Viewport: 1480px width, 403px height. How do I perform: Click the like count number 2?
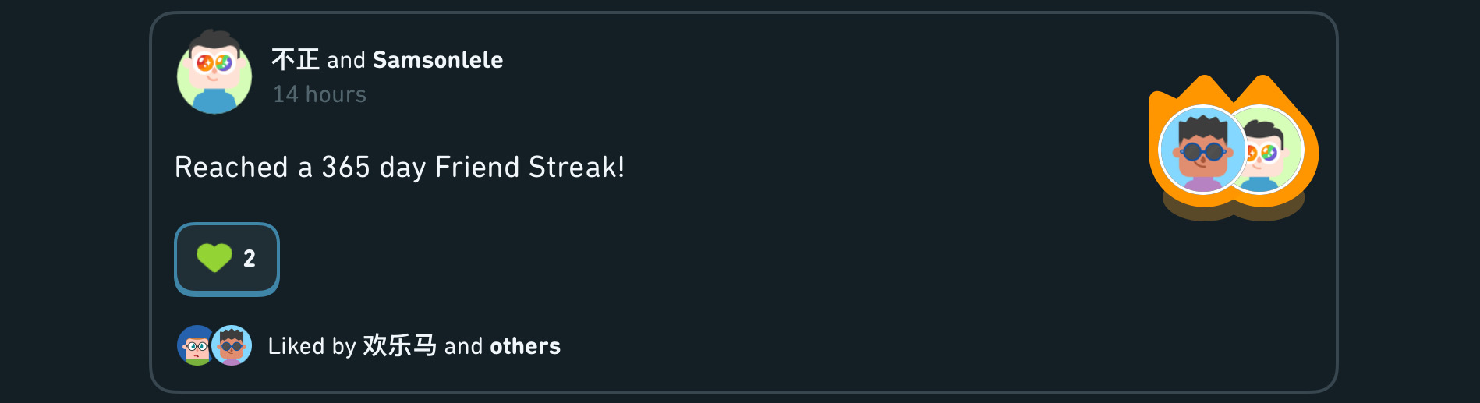pyautogui.click(x=250, y=259)
